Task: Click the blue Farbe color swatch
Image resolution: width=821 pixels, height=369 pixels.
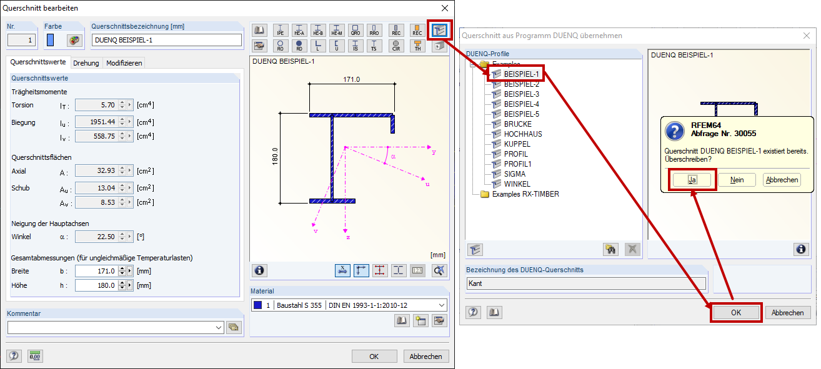Action: [x=51, y=41]
